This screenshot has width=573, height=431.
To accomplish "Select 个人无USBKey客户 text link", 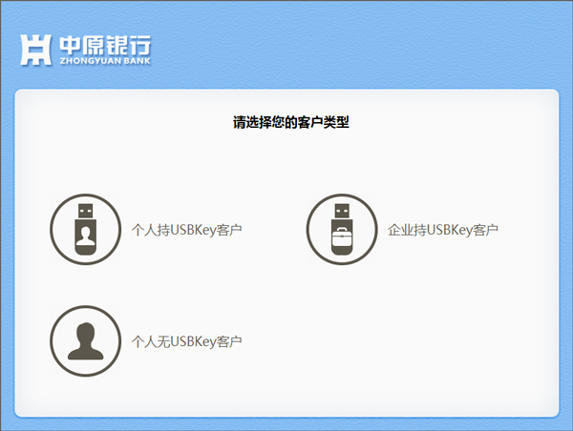I will point(186,341).
